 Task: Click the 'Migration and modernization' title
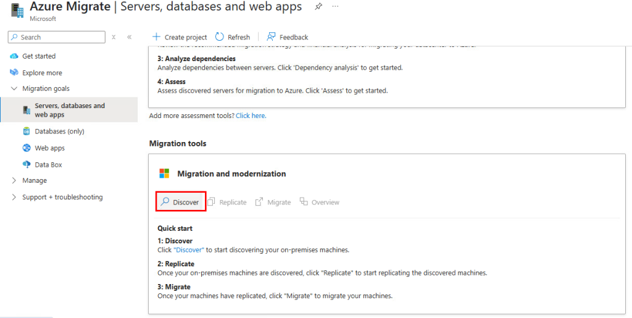point(232,174)
